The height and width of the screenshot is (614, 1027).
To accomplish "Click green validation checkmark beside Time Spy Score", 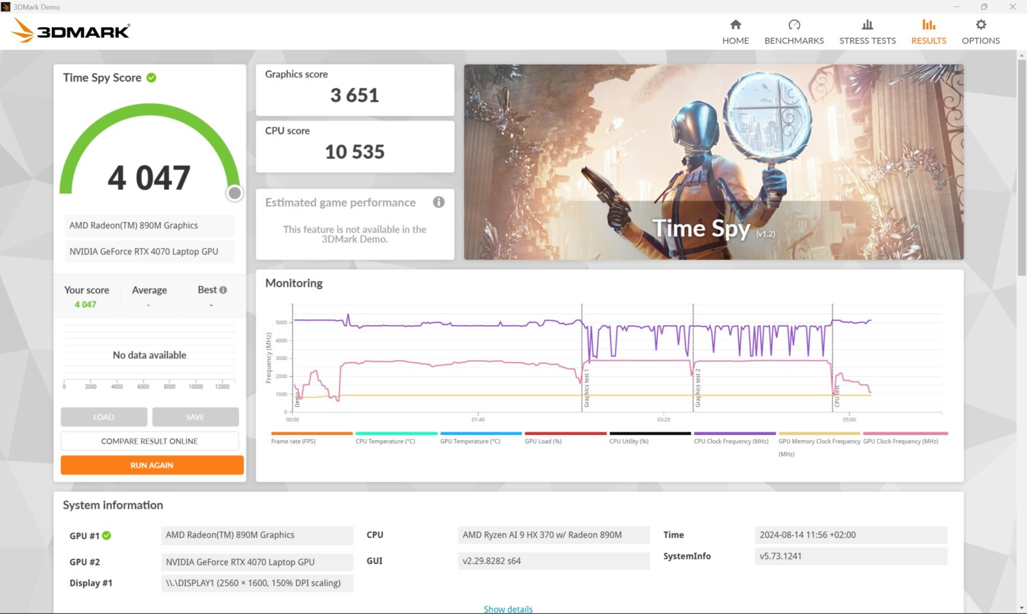I will tap(151, 78).
